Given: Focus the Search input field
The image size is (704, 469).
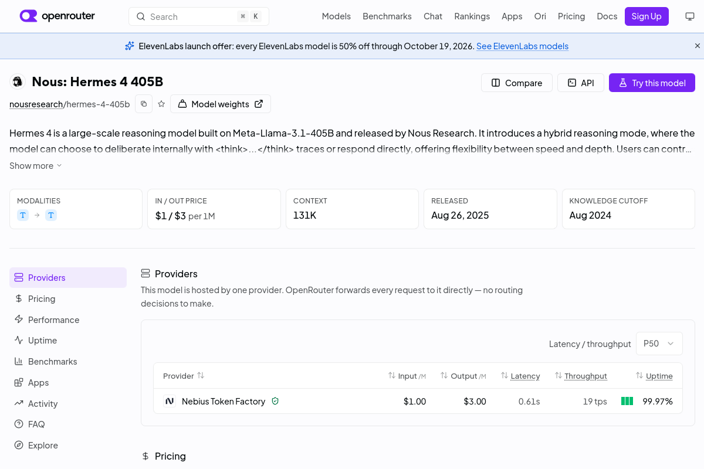Looking at the screenshot, I should pos(199,16).
